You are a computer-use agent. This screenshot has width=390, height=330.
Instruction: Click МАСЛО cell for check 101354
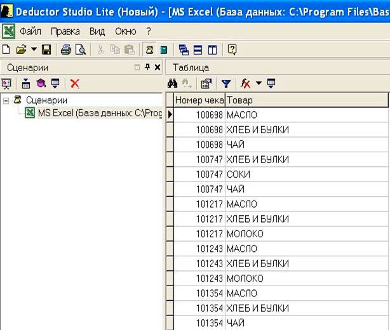pos(307,293)
